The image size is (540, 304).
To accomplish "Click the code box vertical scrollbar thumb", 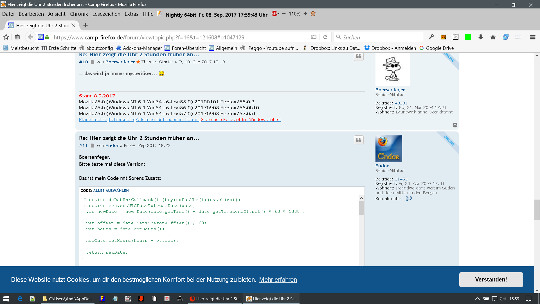I will [361, 208].
